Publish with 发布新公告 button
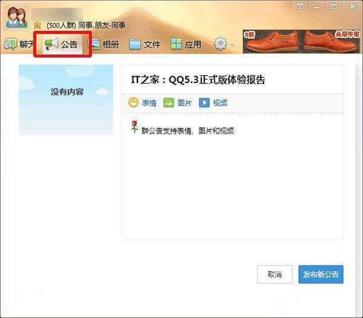This screenshot has height=318, width=363. [x=321, y=274]
